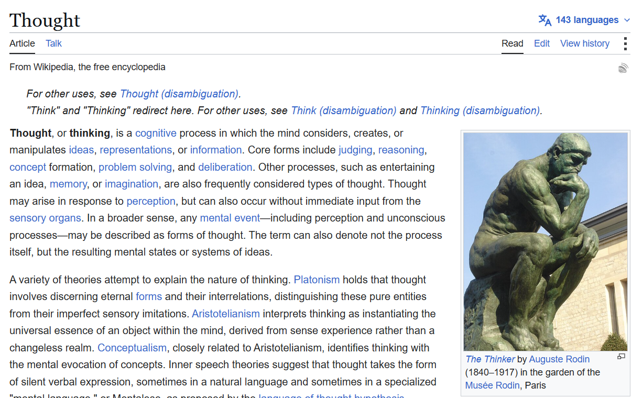This screenshot has width=632, height=398.
Task: Click the text From Wikipedia, the free encyclopedia
Action: click(88, 67)
